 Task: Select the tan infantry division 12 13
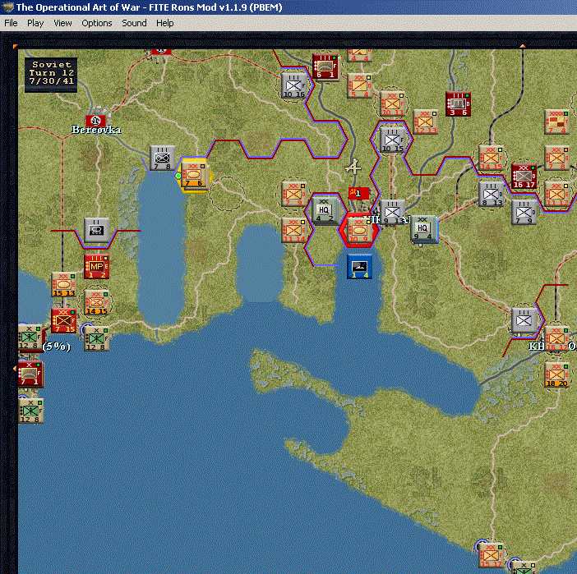pyautogui.click(x=425, y=122)
